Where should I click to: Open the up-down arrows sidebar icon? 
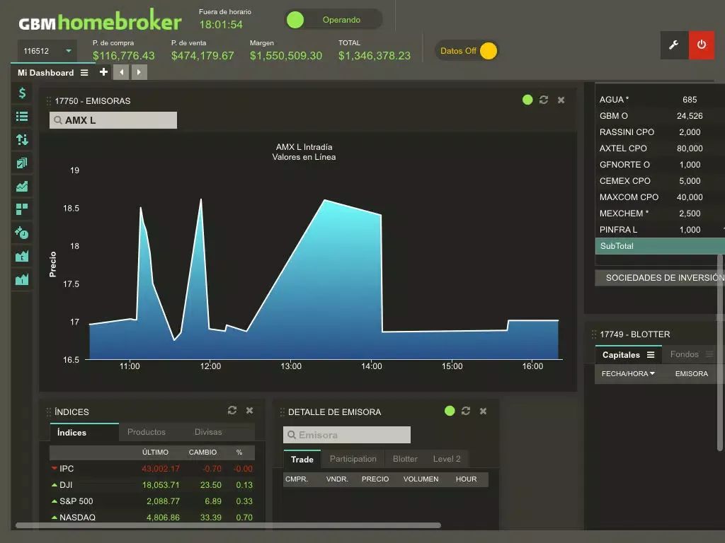point(22,139)
